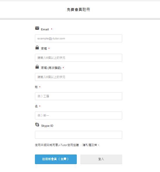Focus the Skype ID input box
The width and height of the screenshot is (160, 172).
pyautogui.click(x=79, y=135)
